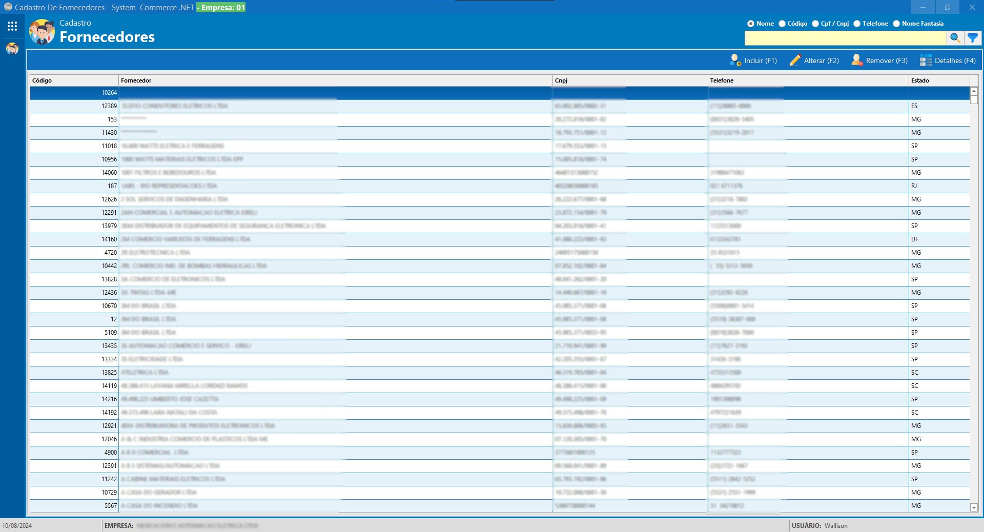Screen dimensions: 984x532
Task: Select the supplier row with code 12389
Action: point(335,106)
